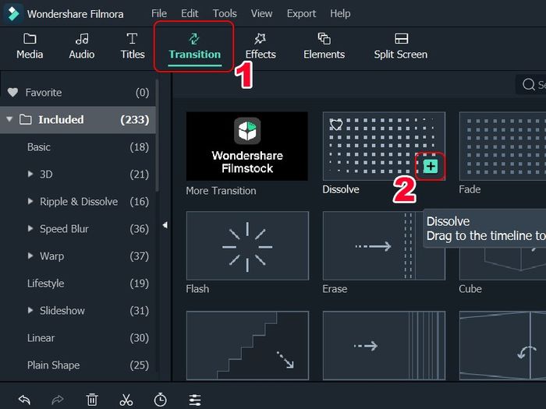Select the rotating-box transition thumbnail
Viewport: 546px width, 409px height.
point(502,345)
